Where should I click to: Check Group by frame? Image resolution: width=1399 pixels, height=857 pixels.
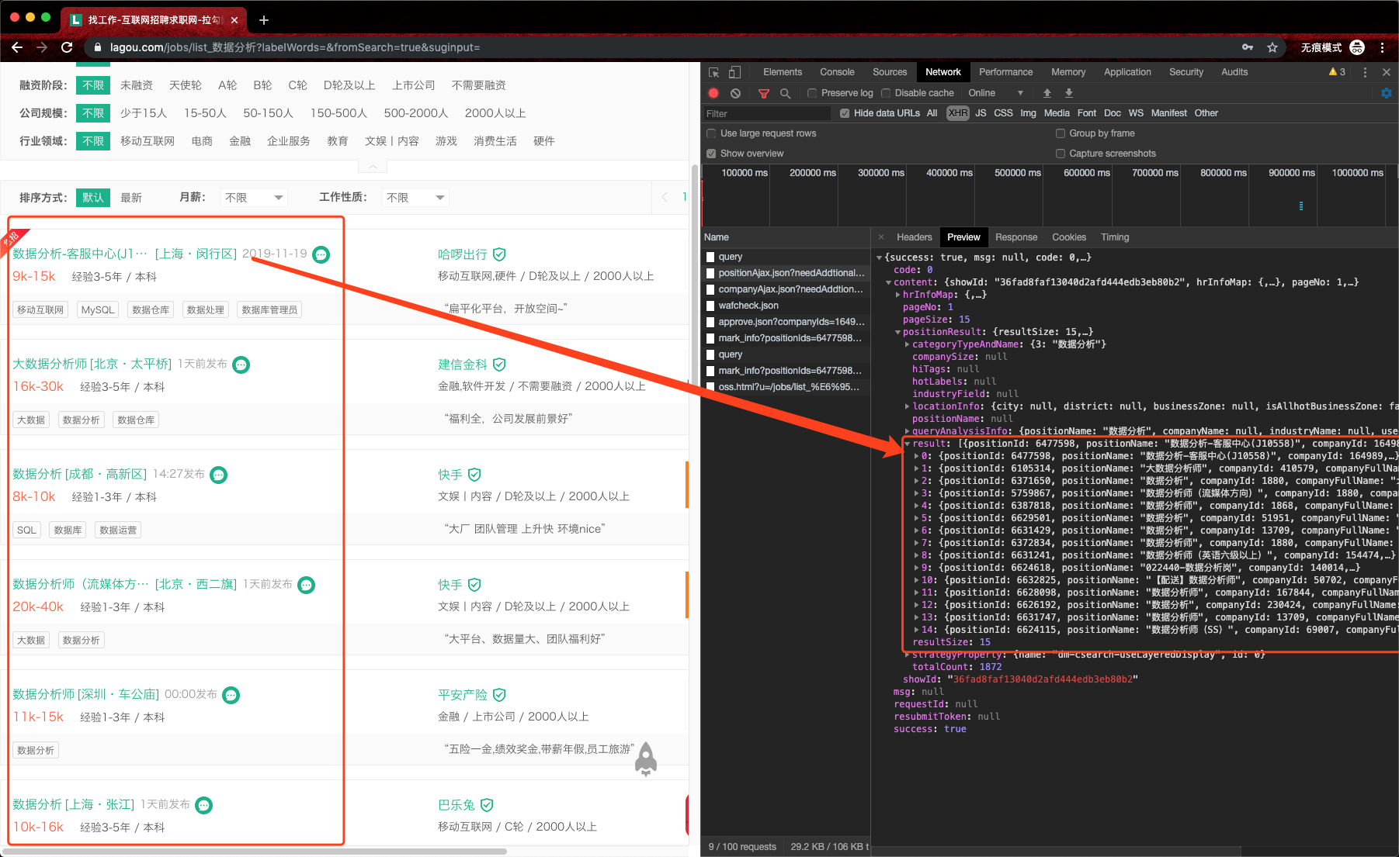(1061, 133)
